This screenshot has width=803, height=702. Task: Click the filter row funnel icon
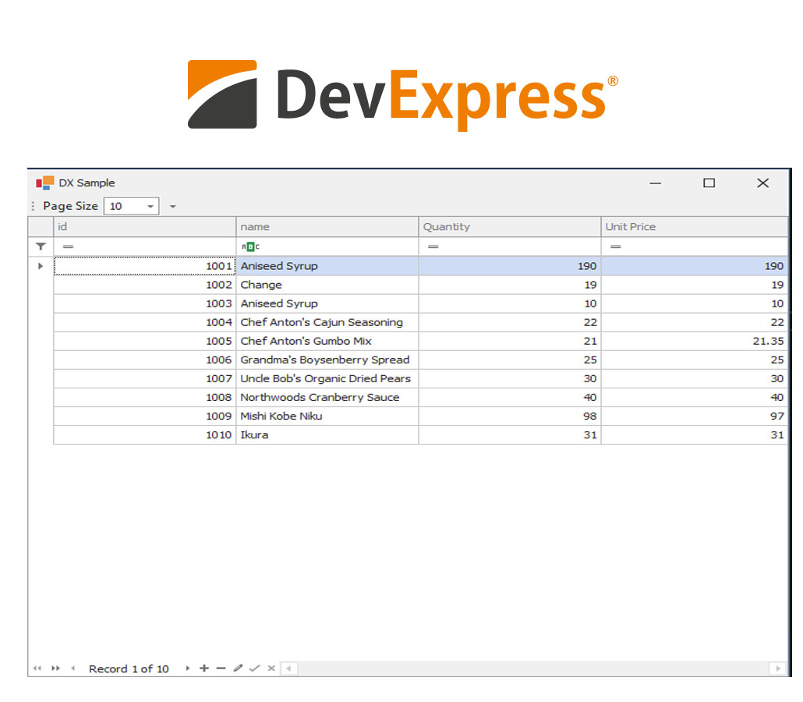tap(41, 246)
